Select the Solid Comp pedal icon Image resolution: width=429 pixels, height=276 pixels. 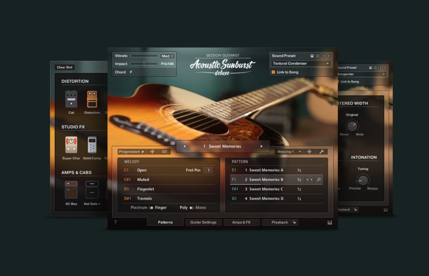(92, 145)
